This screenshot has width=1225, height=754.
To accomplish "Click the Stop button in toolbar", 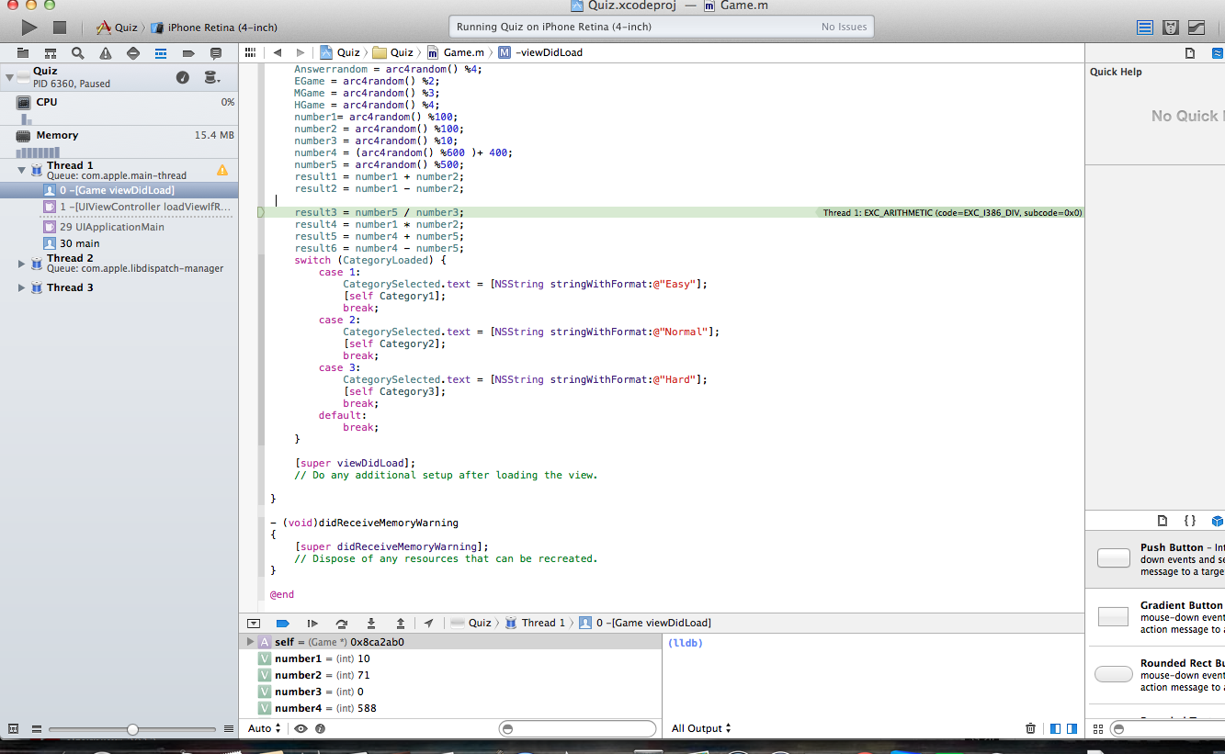I will 60,28.
